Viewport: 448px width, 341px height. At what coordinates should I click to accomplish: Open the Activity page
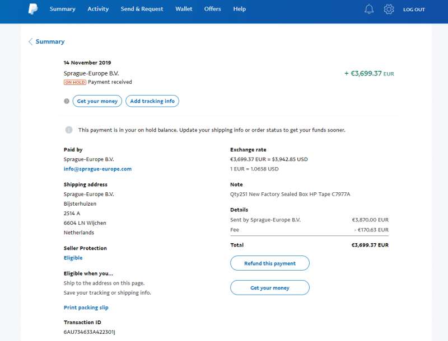98,9
